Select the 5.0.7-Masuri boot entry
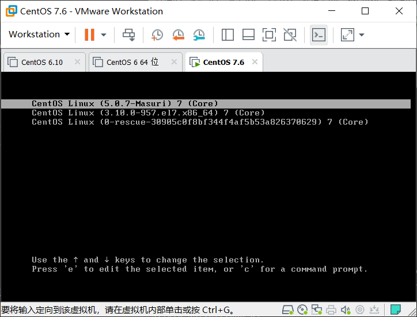This screenshot has width=417, height=317. [206, 103]
